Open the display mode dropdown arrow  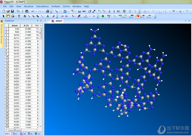60,11
